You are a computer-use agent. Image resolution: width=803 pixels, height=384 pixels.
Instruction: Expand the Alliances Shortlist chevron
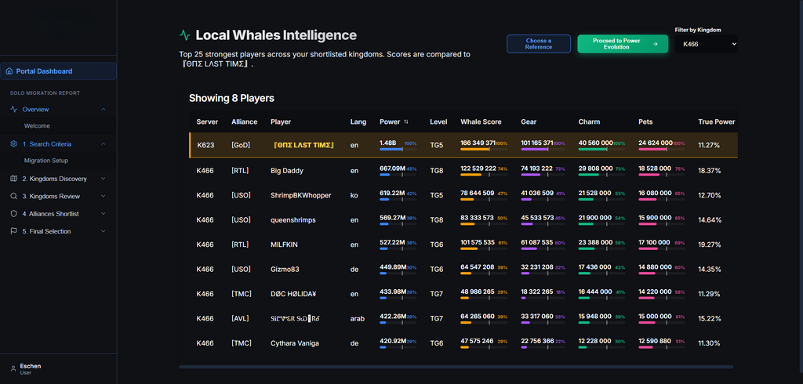point(103,214)
